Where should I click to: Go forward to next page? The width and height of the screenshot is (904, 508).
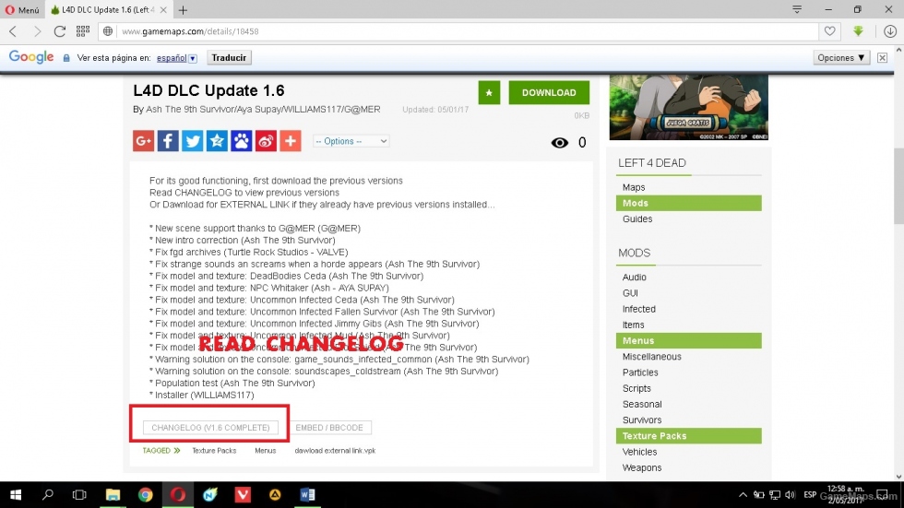pyautogui.click(x=37, y=31)
